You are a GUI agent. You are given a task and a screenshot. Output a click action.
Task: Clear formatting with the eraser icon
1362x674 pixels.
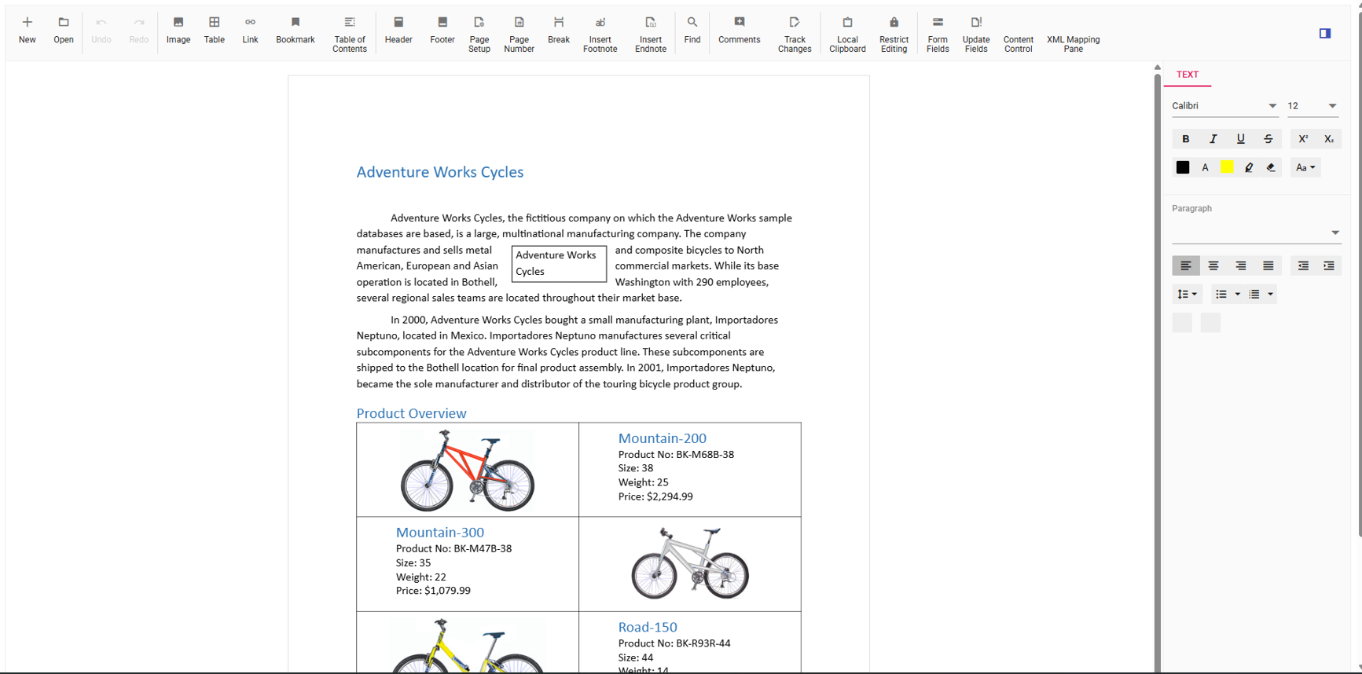click(1271, 167)
